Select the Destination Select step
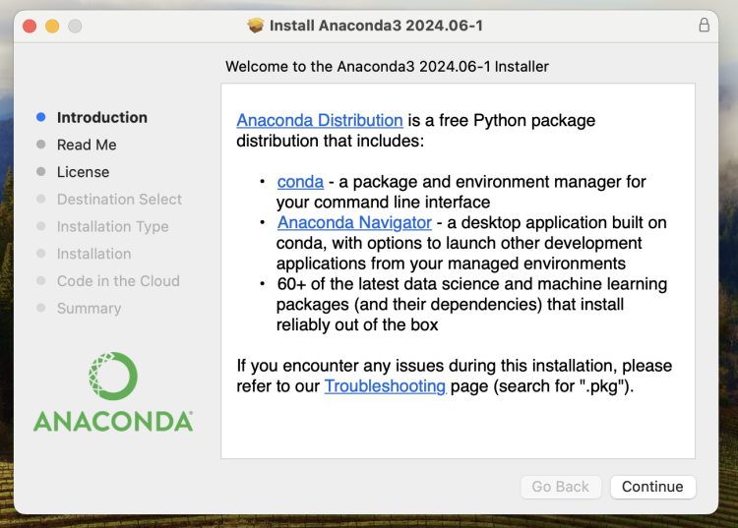 [x=119, y=200]
